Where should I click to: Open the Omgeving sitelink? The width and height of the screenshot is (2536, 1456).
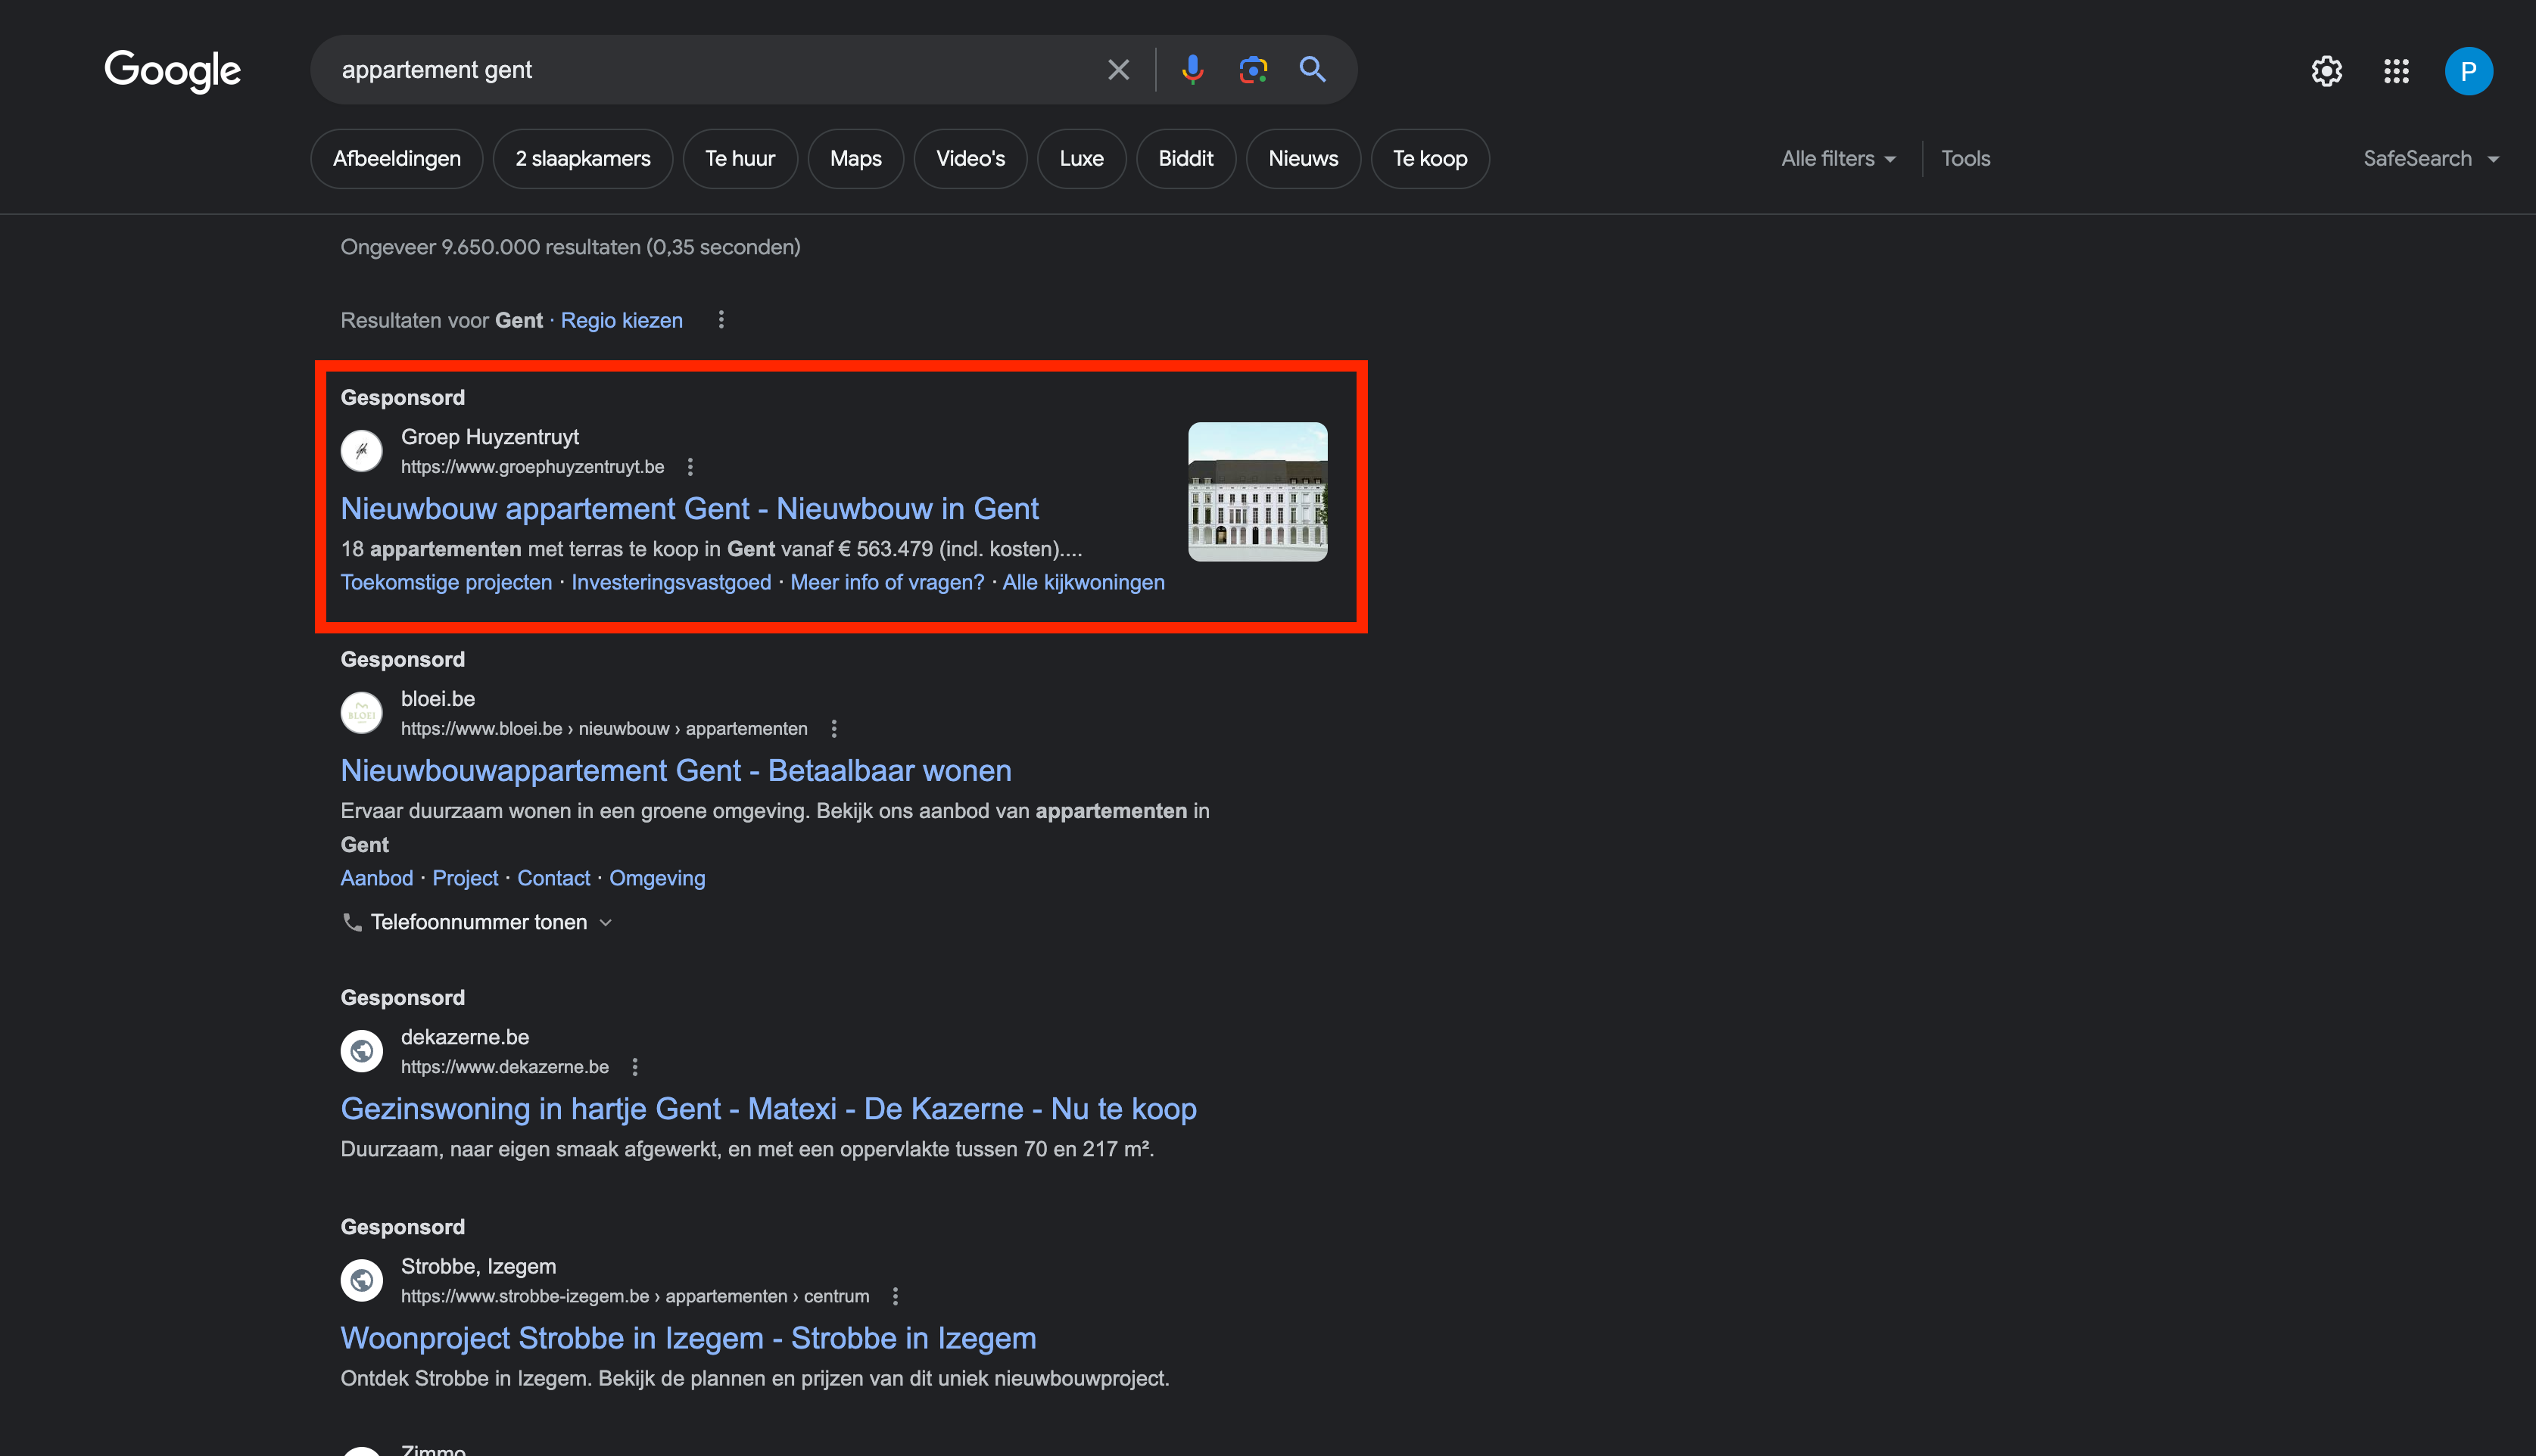point(657,878)
